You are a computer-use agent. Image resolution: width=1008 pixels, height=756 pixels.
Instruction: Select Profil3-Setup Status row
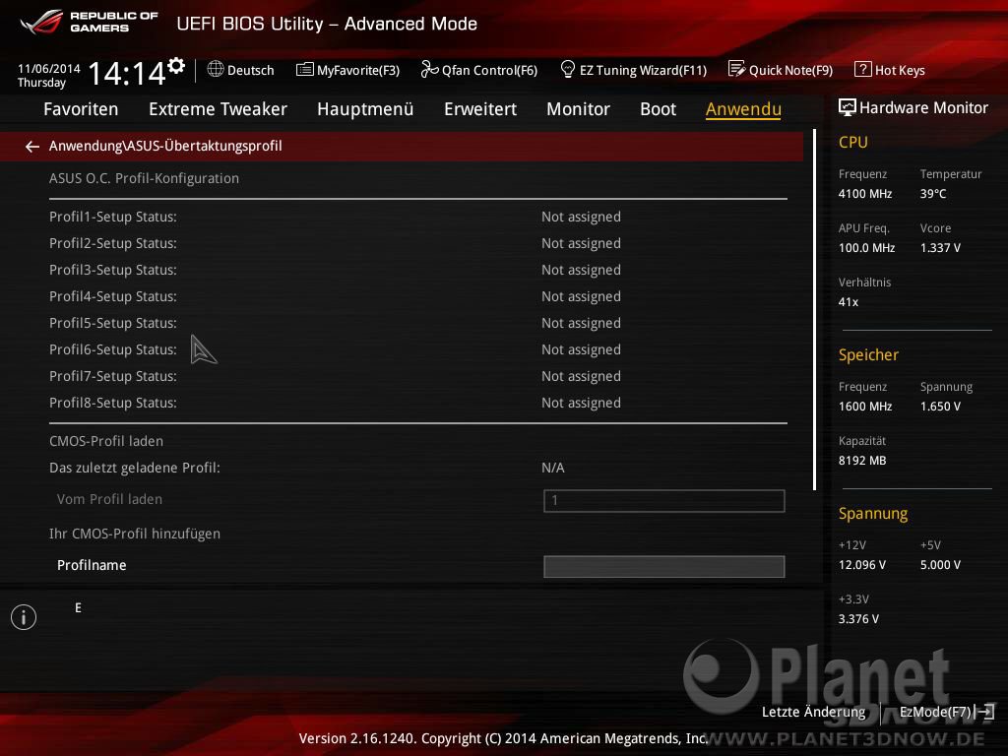pos(417,270)
